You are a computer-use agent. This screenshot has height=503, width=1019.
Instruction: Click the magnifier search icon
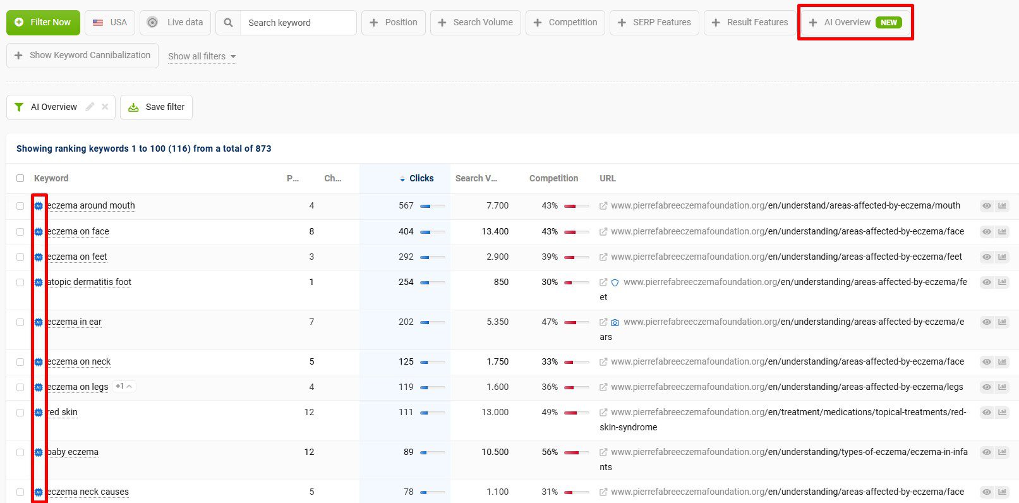[228, 23]
